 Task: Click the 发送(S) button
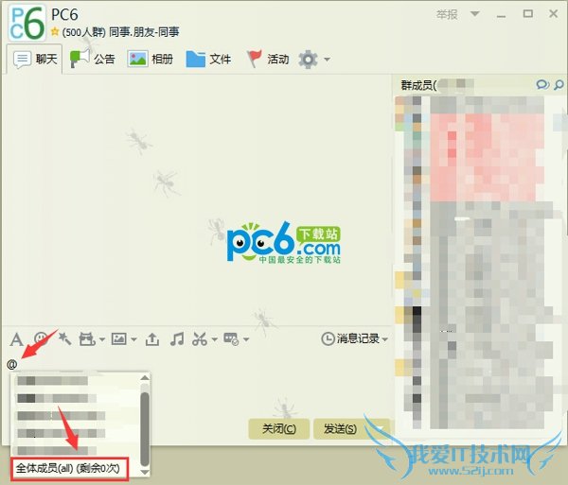tap(341, 429)
